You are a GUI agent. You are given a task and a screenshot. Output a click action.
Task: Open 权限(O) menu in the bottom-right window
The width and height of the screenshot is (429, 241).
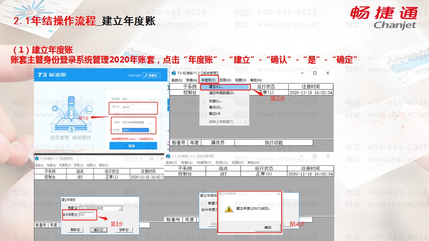(x=221, y=163)
